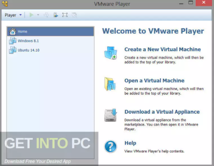214x166 pixels.
Task: Click the Download a Virtual Appliance disk icon
Action: 111,115
